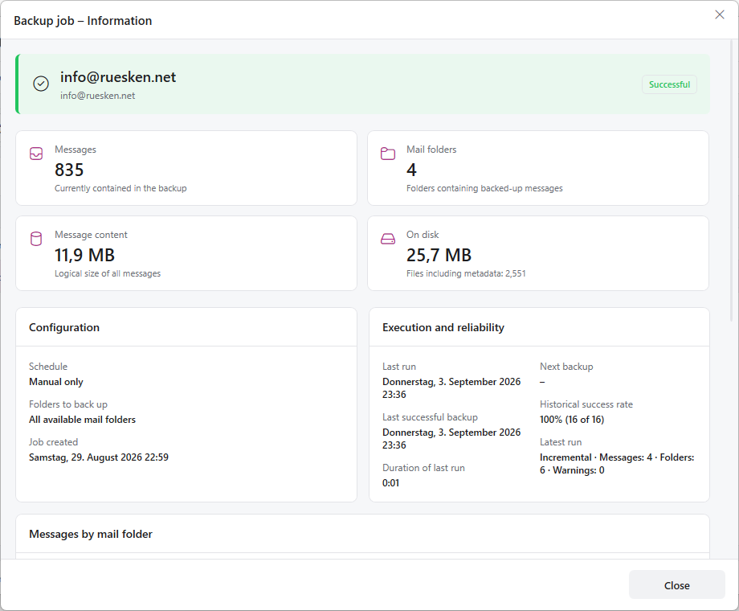Screen dimensions: 739x611
Task: Click the '100% (16 of 16)' success rate
Action: pos(572,420)
